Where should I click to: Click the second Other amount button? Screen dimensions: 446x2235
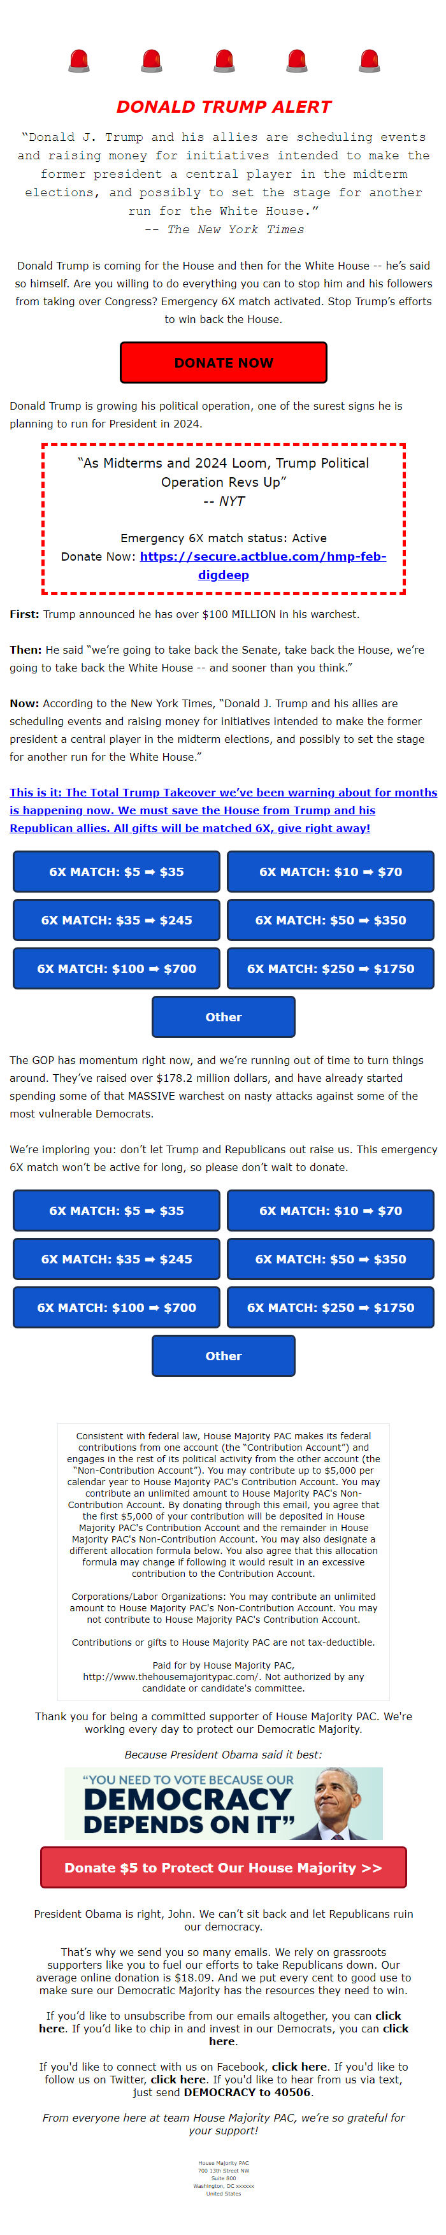point(223,1356)
